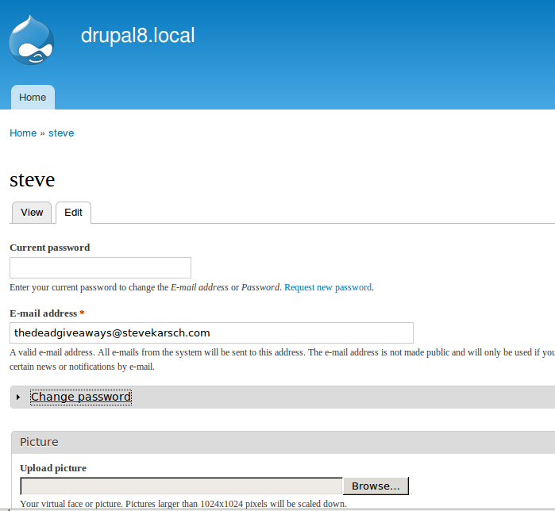Screen dimensions: 555x511
Task: Switch to the View tab
Action: pyautogui.click(x=32, y=213)
